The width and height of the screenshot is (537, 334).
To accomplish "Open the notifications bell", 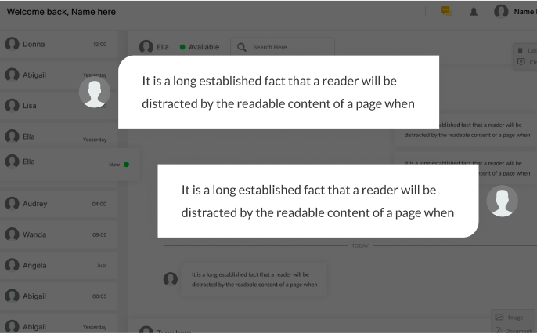I will coord(474,12).
